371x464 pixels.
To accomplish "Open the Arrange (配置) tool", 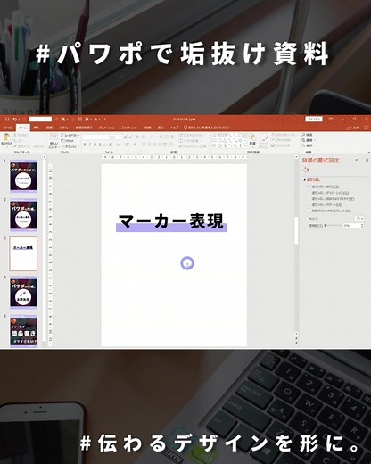I will click(252, 139).
